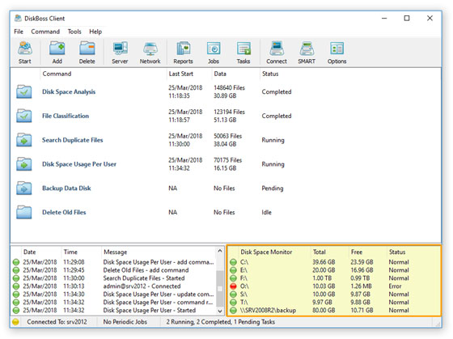Click the yellow connection status indicator
453x339 pixels.
tap(15, 322)
